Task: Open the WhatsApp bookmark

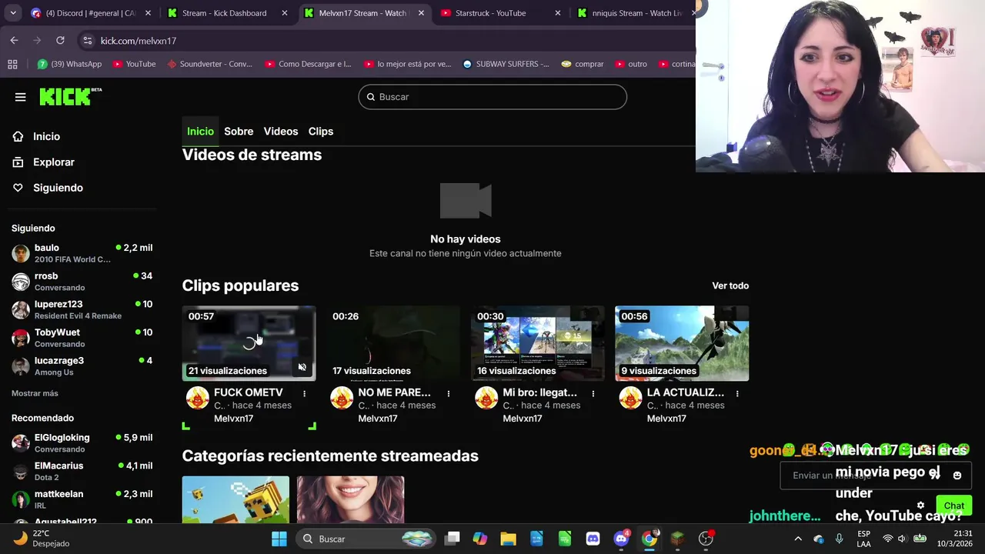Action: coord(69,64)
